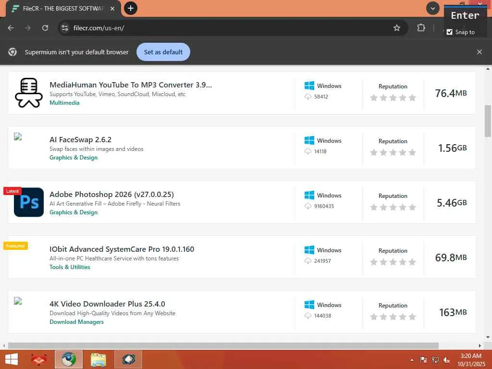Click Windows logo in Photoshop row

coord(309,195)
